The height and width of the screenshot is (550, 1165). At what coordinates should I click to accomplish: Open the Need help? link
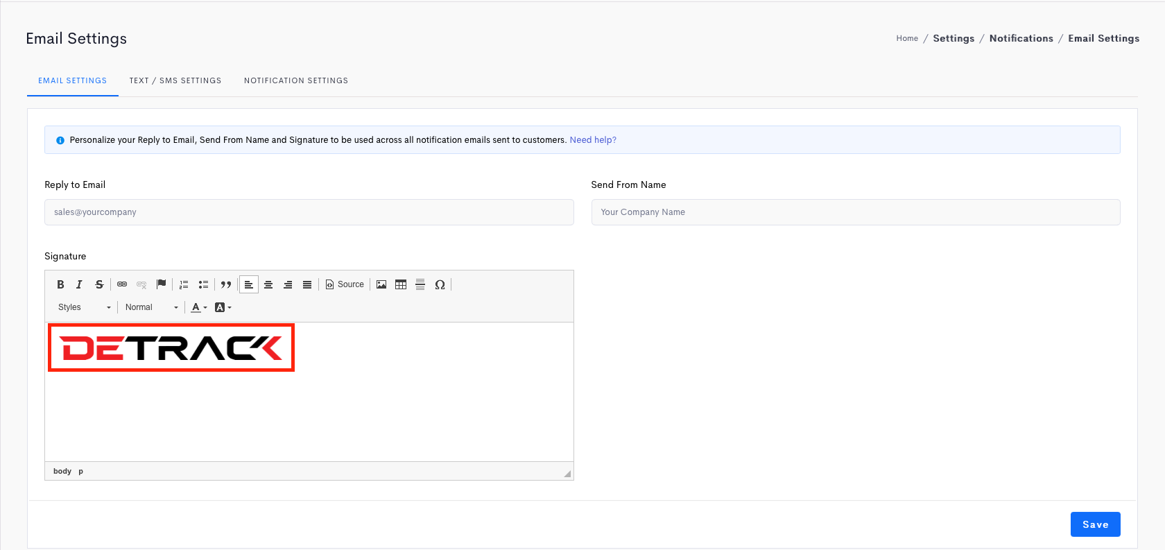pyautogui.click(x=593, y=140)
